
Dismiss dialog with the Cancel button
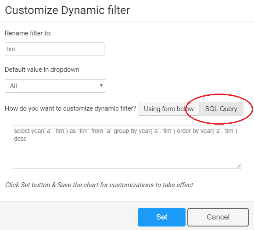tap(218, 217)
